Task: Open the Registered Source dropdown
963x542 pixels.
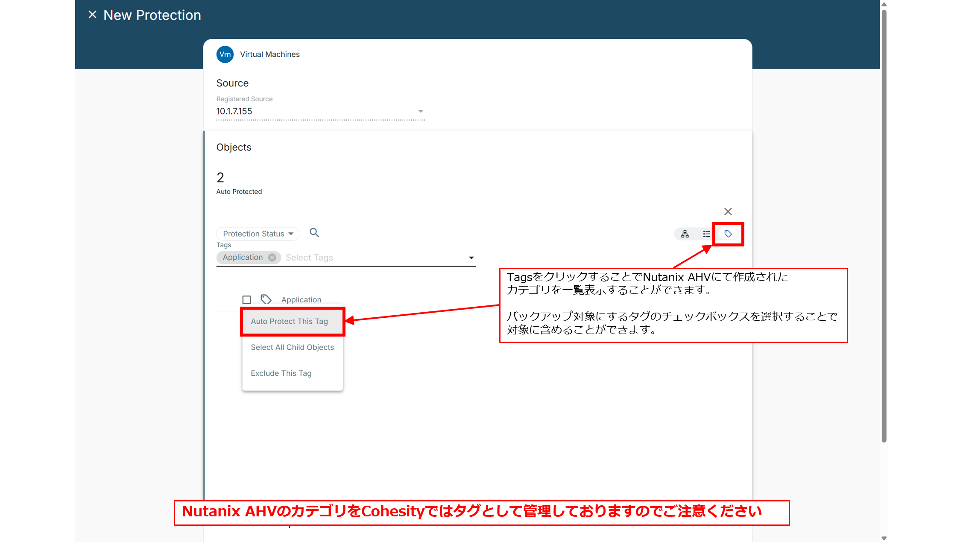Action: coord(421,111)
